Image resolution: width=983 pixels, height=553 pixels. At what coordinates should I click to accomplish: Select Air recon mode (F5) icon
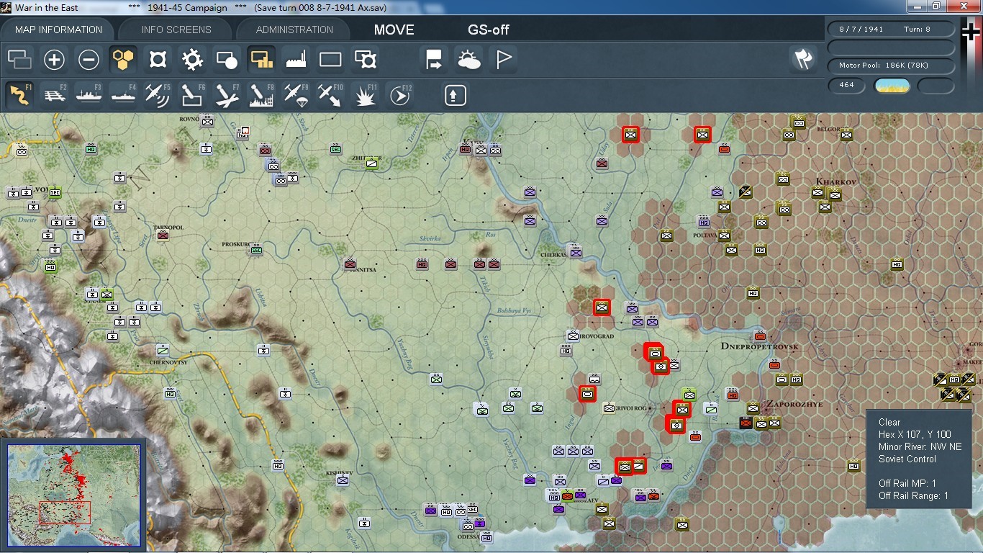click(x=158, y=95)
